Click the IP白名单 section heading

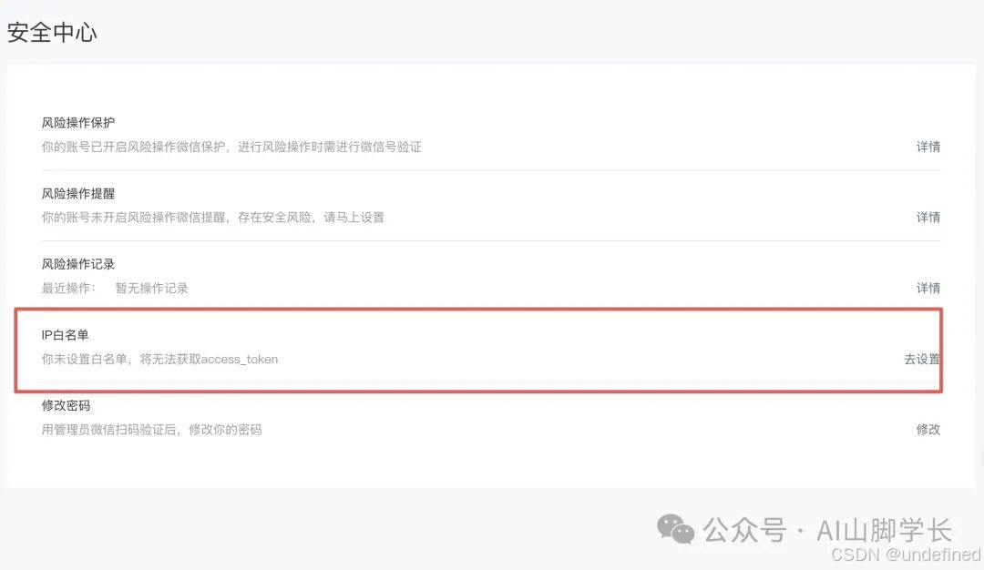pyautogui.click(x=63, y=334)
